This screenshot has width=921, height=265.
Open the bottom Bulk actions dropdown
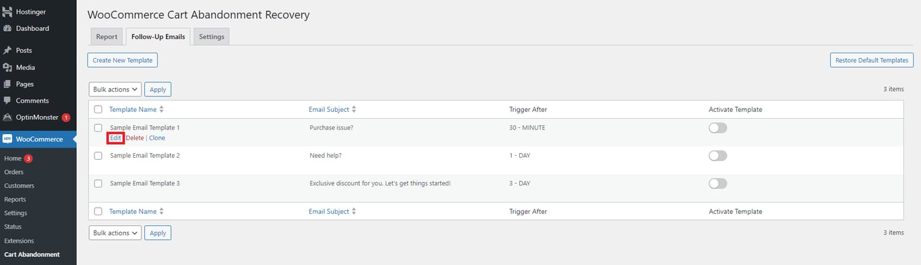(x=115, y=233)
